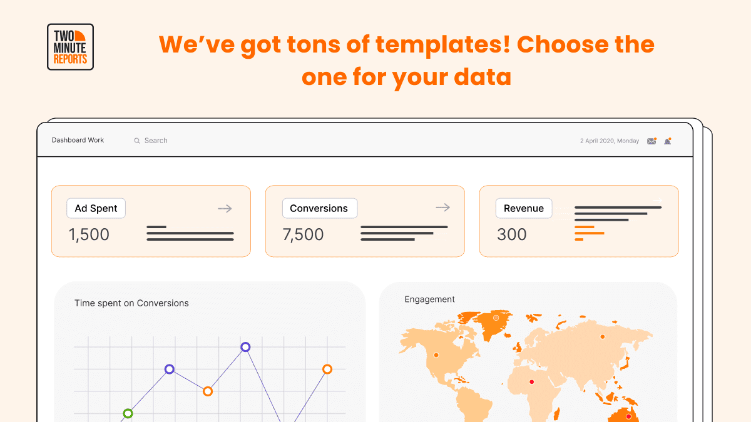Open the mail envelope notification icon
The width and height of the screenshot is (751, 422).
651,141
